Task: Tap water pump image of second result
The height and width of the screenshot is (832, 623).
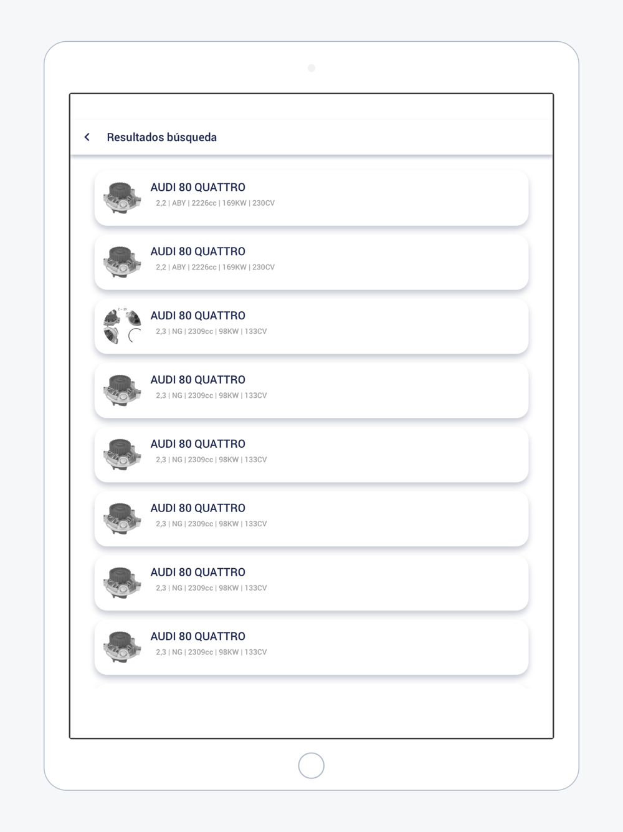Action: tap(122, 262)
